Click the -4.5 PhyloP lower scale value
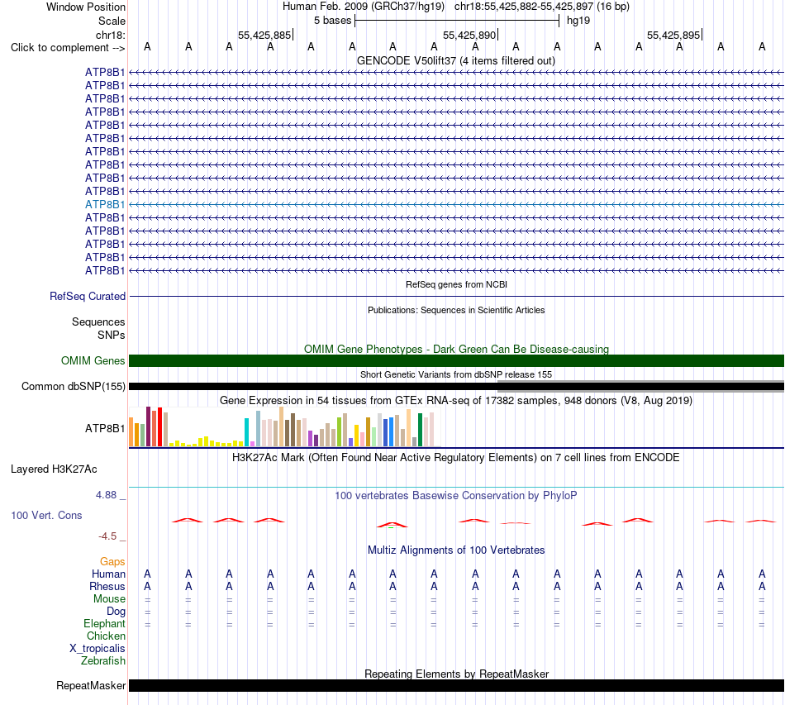This screenshot has height=705, width=785. [x=107, y=536]
